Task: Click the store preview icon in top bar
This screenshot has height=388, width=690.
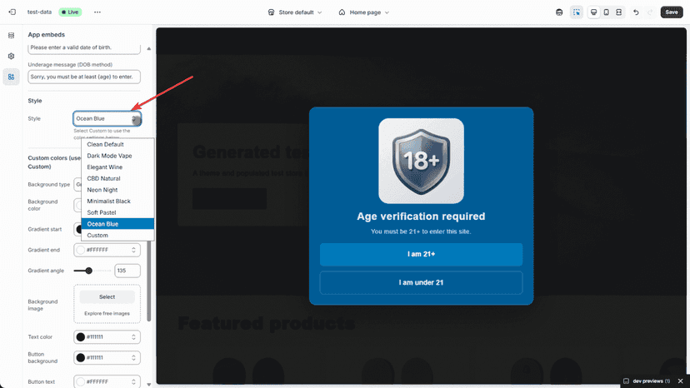Action: tap(559, 12)
